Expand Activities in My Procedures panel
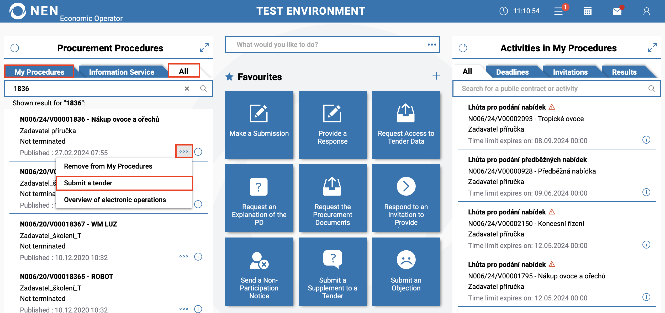665x313 pixels. point(652,47)
